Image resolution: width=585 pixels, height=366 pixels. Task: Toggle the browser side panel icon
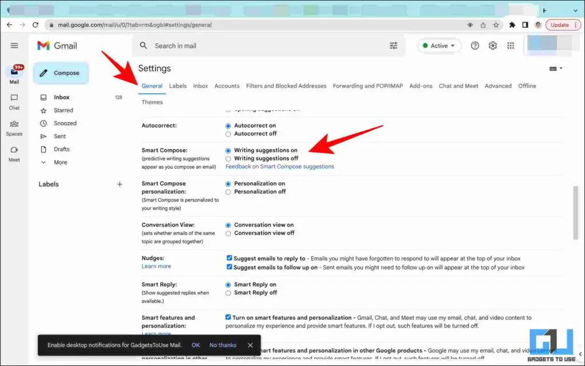[x=525, y=25]
